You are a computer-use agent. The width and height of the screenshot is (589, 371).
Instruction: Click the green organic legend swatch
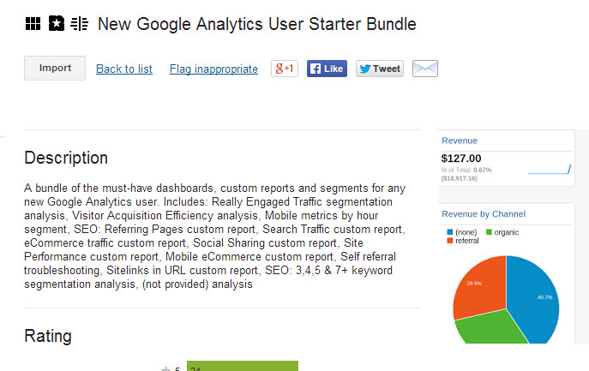pyautogui.click(x=489, y=232)
